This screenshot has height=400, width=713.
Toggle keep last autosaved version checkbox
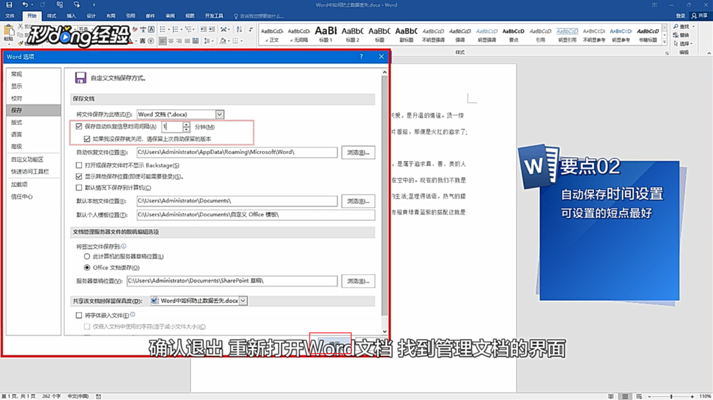tap(87, 139)
